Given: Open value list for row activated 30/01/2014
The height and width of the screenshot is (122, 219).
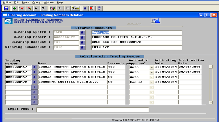Looking at the screenshot, I should coord(34,77).
